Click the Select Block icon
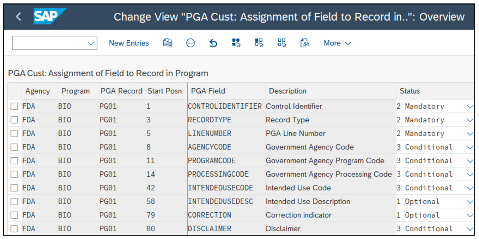 [259, 43]
